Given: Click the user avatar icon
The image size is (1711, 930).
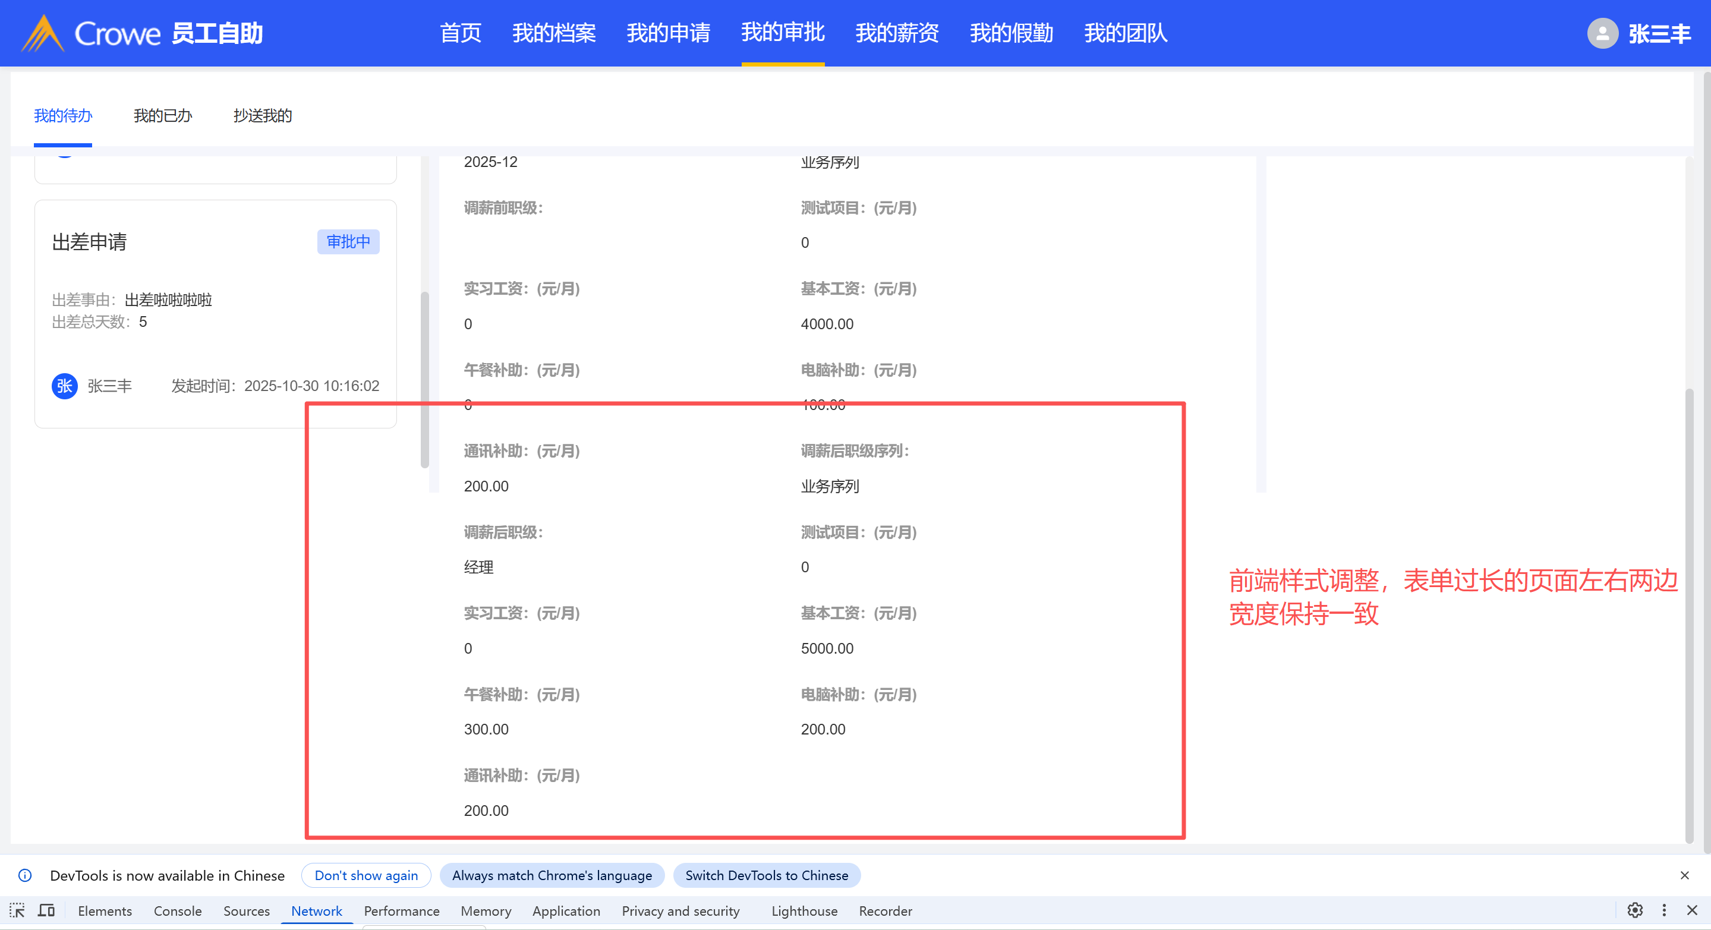Looking at the screenshot, I should 1602,33.
